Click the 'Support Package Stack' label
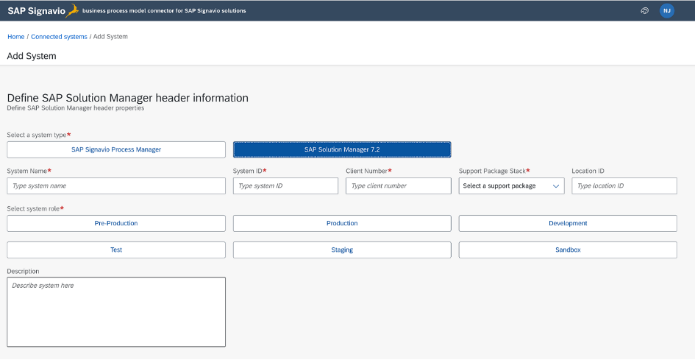Screen dimensions: 695x360 [493, 171]
